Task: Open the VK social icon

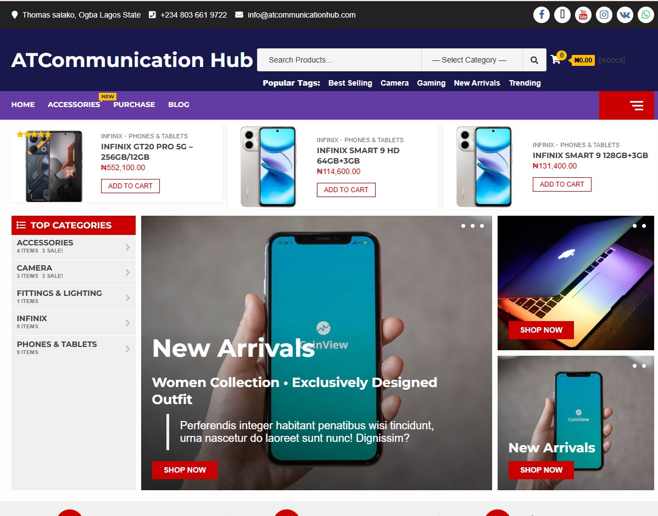Action: [625, 15]
